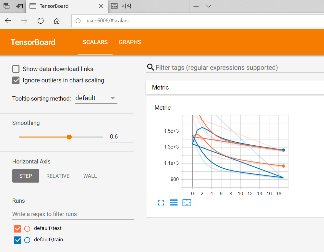Click the Metric chart title
Screen dimensions: 324x252
[162, 108]
